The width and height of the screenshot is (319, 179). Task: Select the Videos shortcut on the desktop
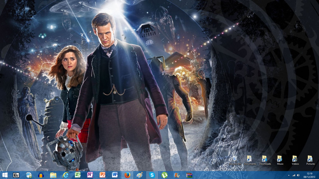[x=295, y=160]
